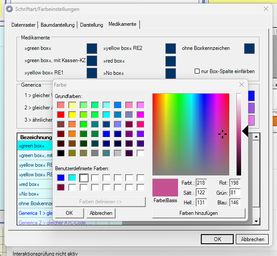Enable nur Box-Spalte einfärben checkbox

tap(197, 71)
